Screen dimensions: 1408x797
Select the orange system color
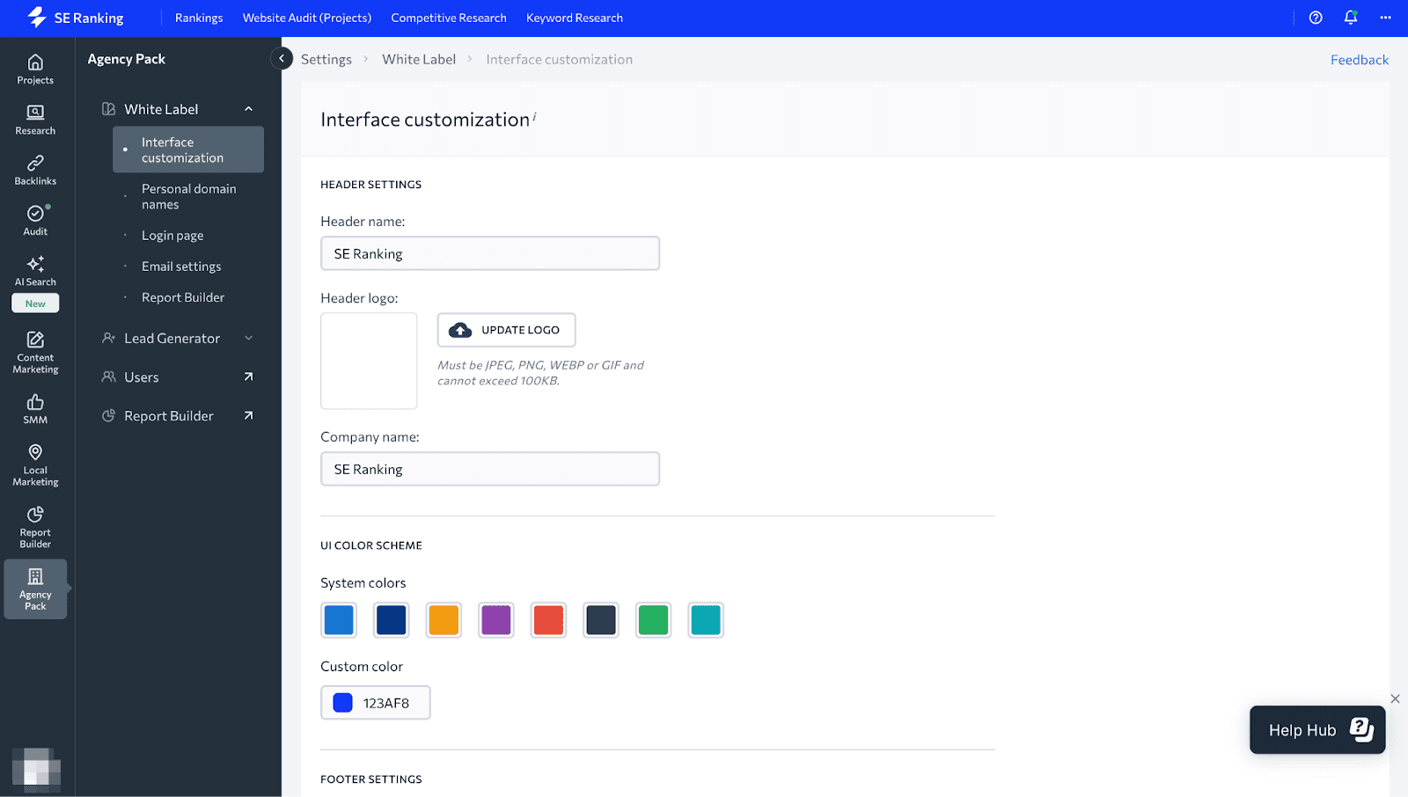coord(444,620)
